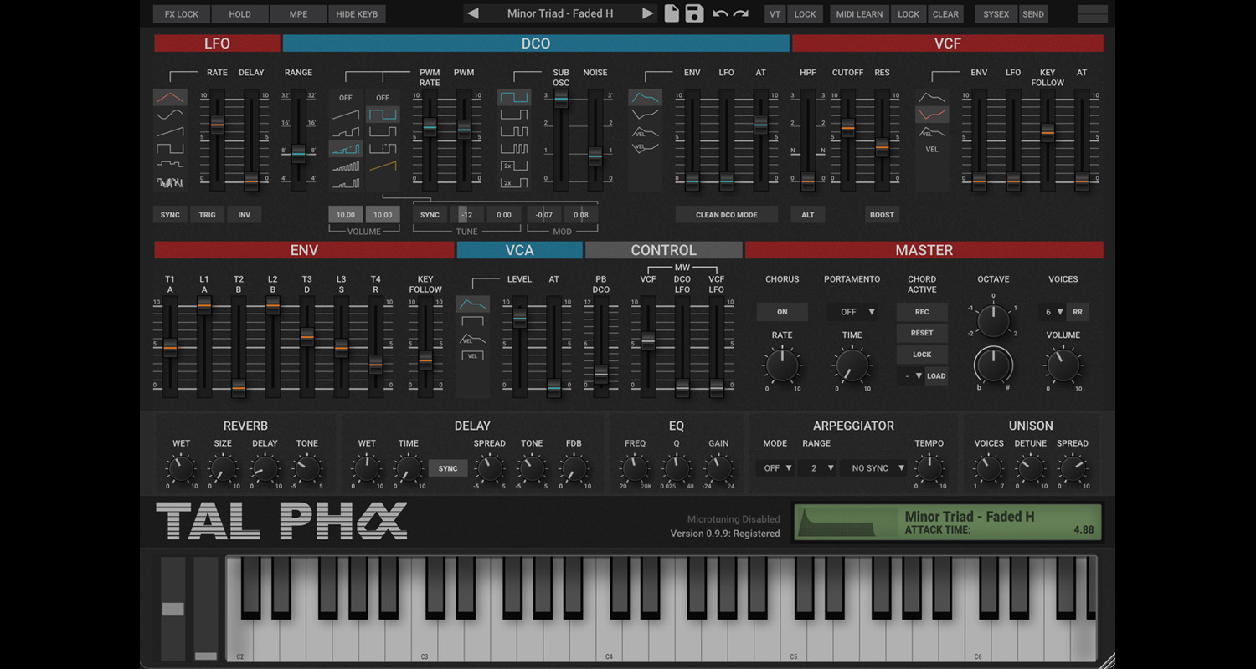Screen dimensions: 1256x669
Task: Click the chord RESET button
Action: [922, 333]
